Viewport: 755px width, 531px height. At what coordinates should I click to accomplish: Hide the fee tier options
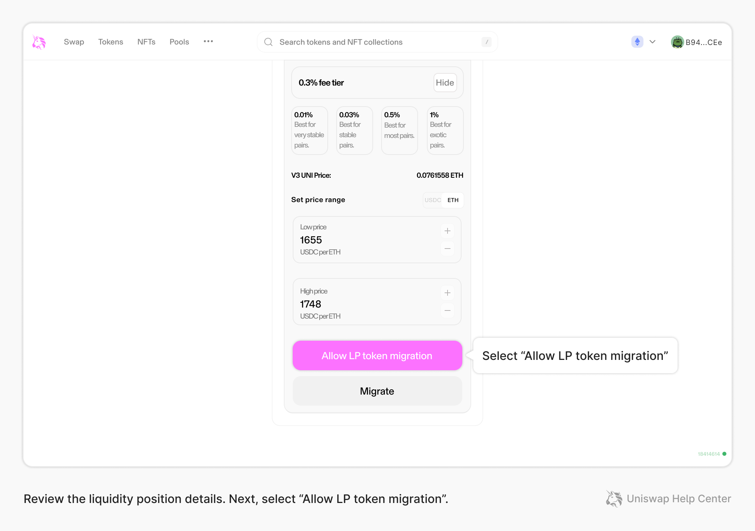tap(445, 83)
